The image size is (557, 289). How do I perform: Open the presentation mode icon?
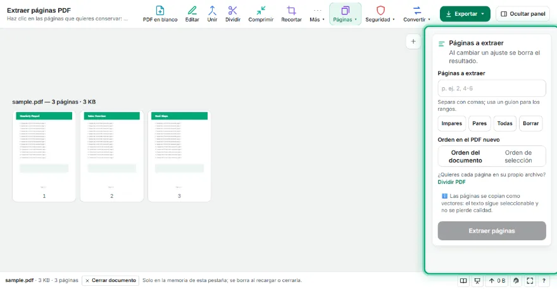point(477,281)
